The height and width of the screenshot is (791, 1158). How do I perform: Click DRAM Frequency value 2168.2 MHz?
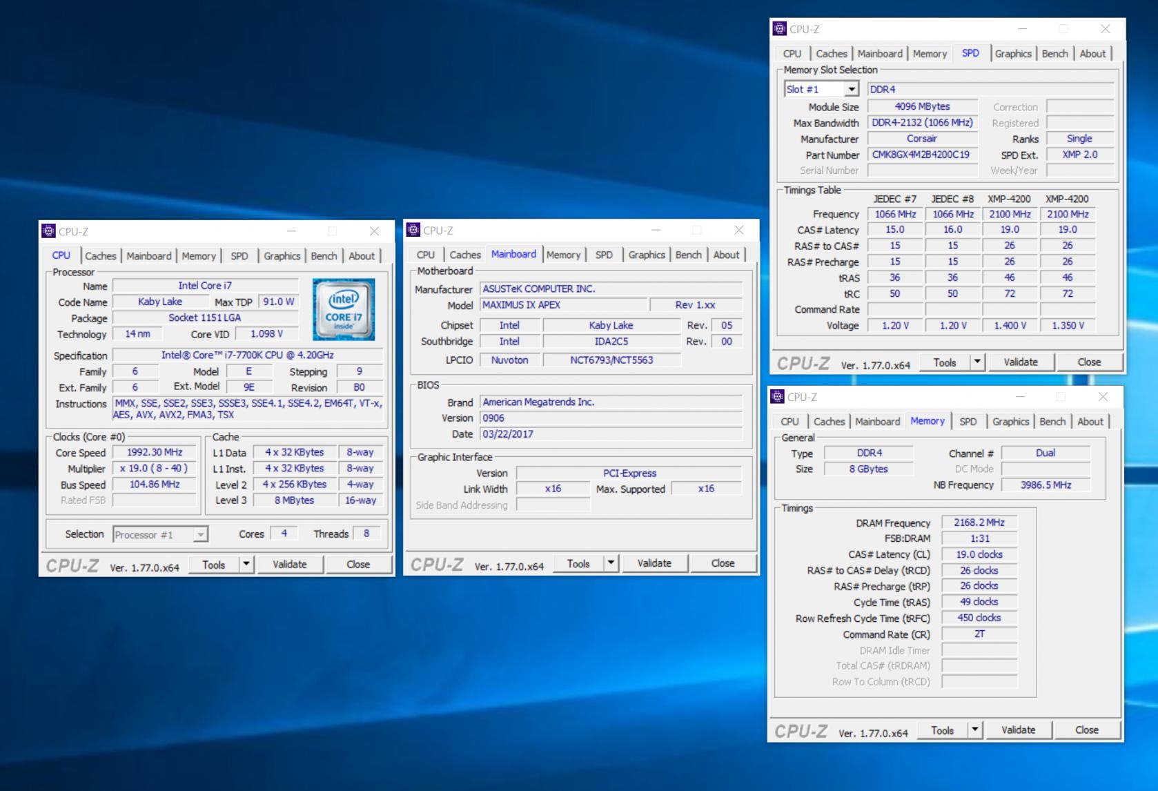979,523
